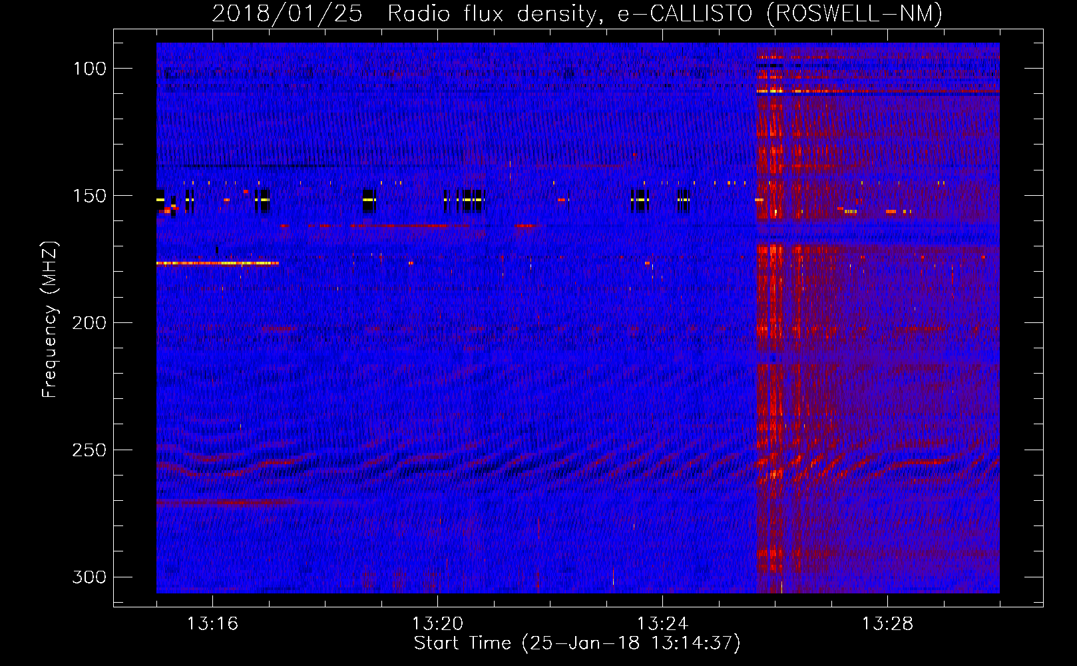Click the time tick label "13:20"
This screenshot has height=666, width=1077.
tap(437, 623)
